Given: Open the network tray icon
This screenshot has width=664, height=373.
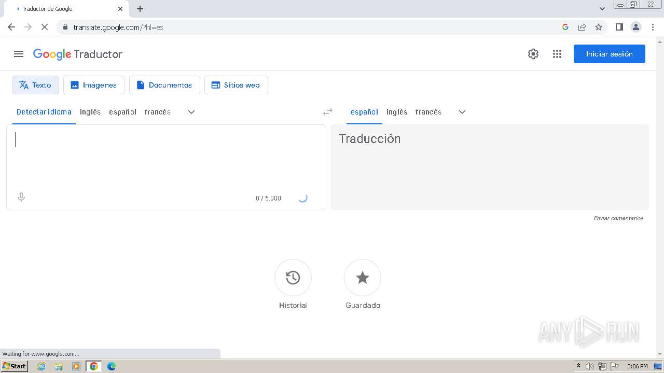Looking at the screenshot, I should point(602,366).
